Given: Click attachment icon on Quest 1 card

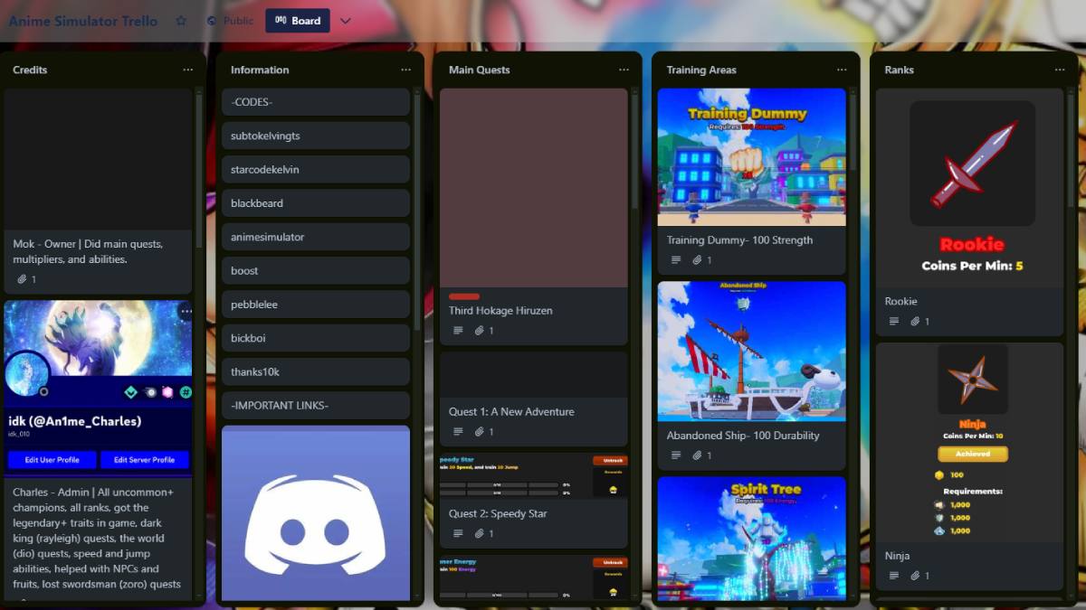Looking at the screenshot, I should click(x=480, y=432).
